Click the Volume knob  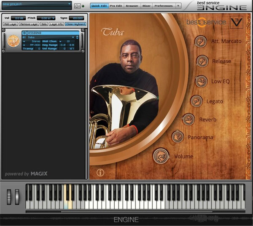[x=161, y=156]
